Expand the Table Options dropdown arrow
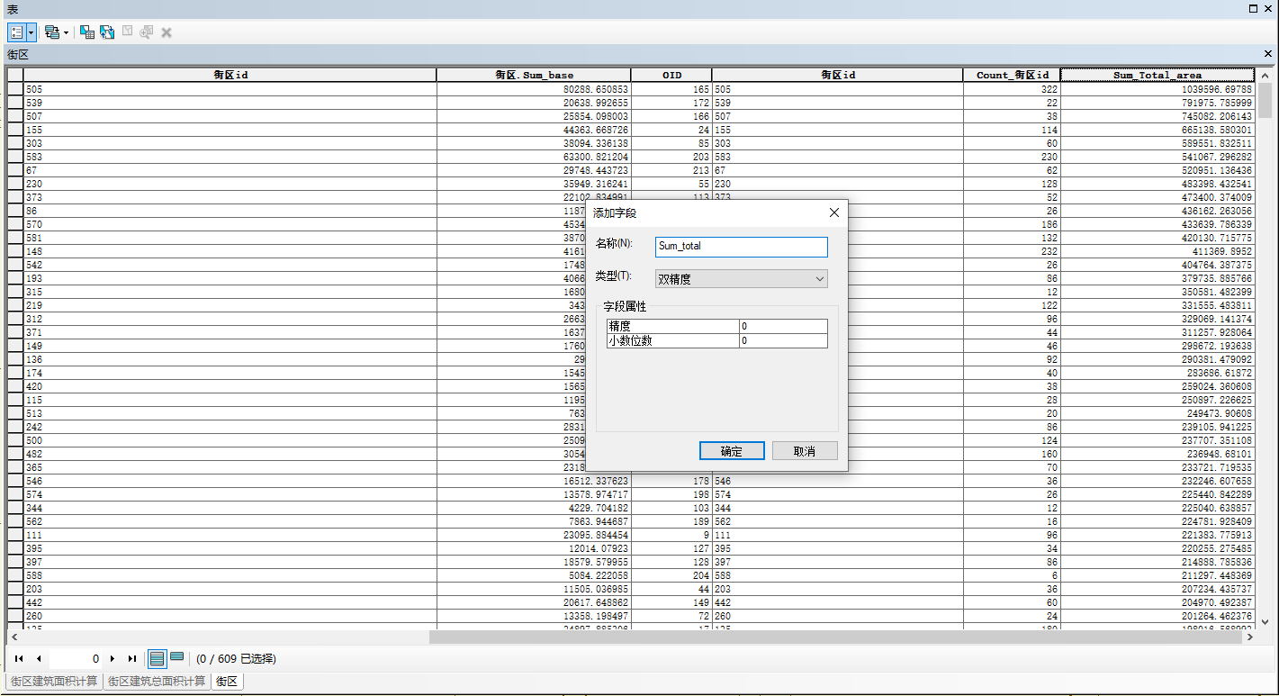Image resolution: width=1279 pixels, height=696 pixels. click(x=32, y=32)
